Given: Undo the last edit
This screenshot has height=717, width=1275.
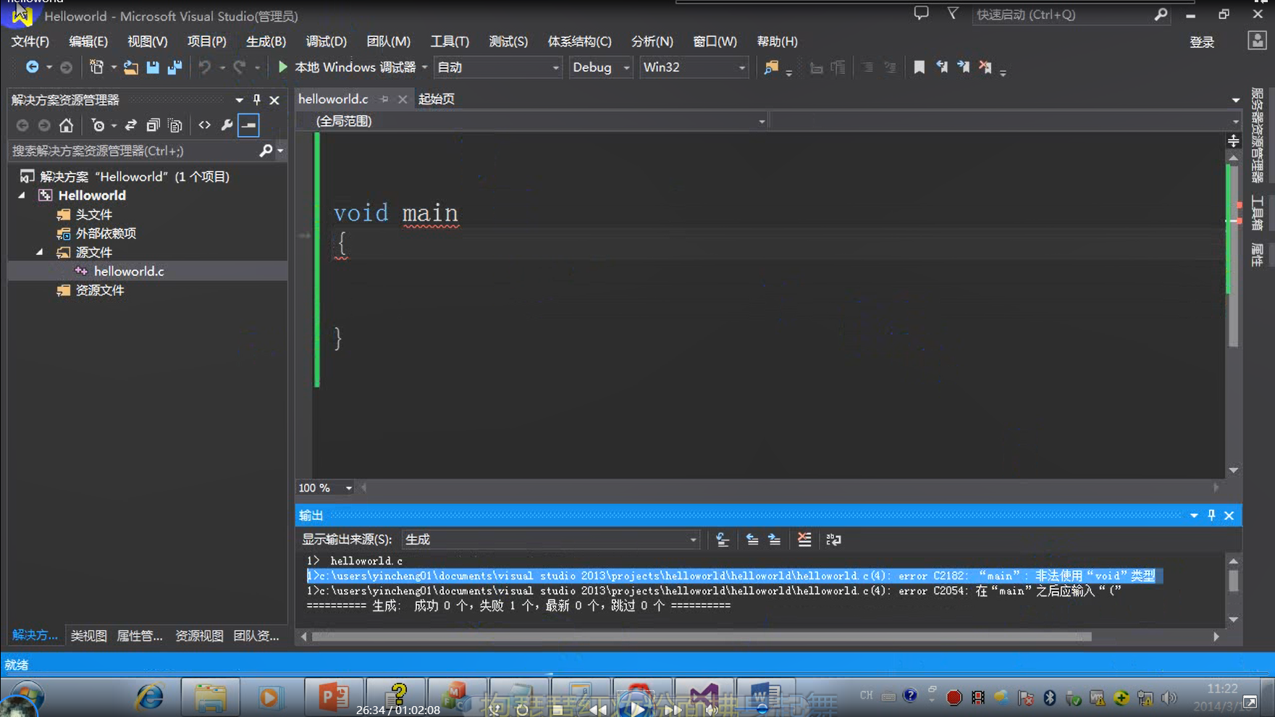Looking at the screenshot, I should tap(205, 67).
